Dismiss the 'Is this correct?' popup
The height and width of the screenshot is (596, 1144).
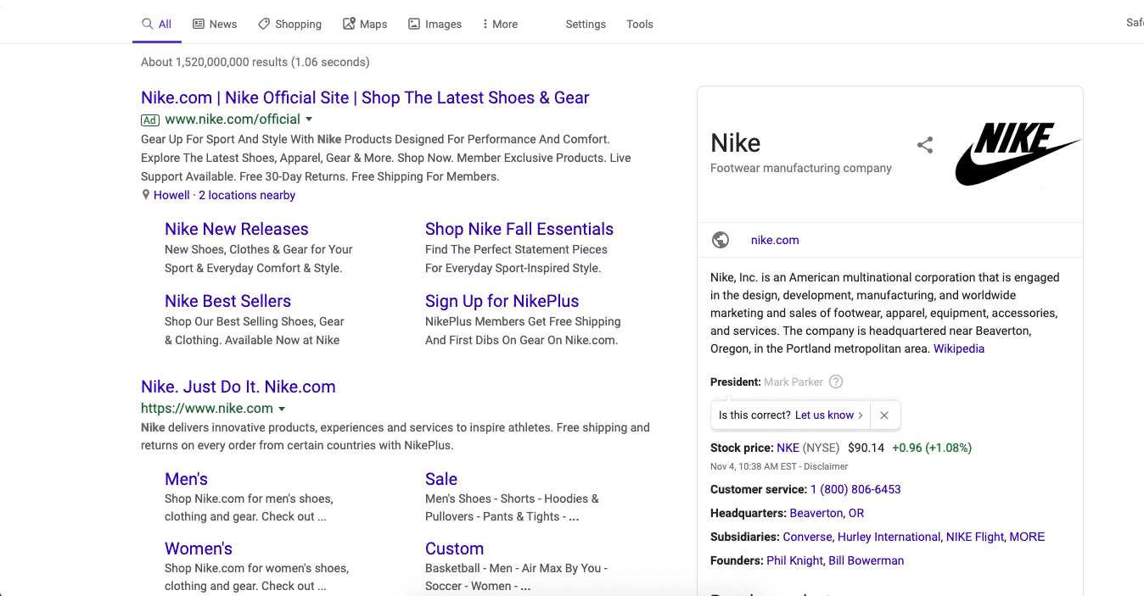tap(884, 415)
